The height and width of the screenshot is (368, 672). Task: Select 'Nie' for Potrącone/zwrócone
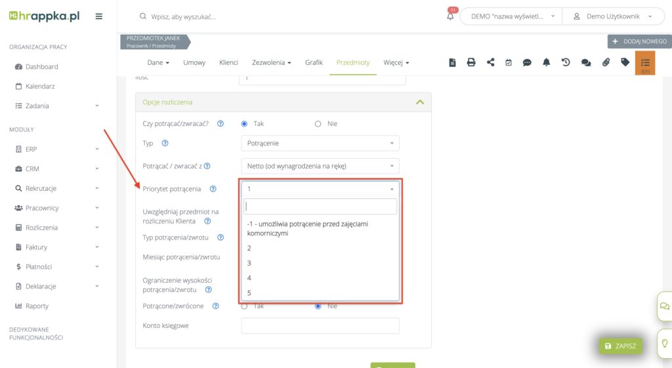coord(318,306)
